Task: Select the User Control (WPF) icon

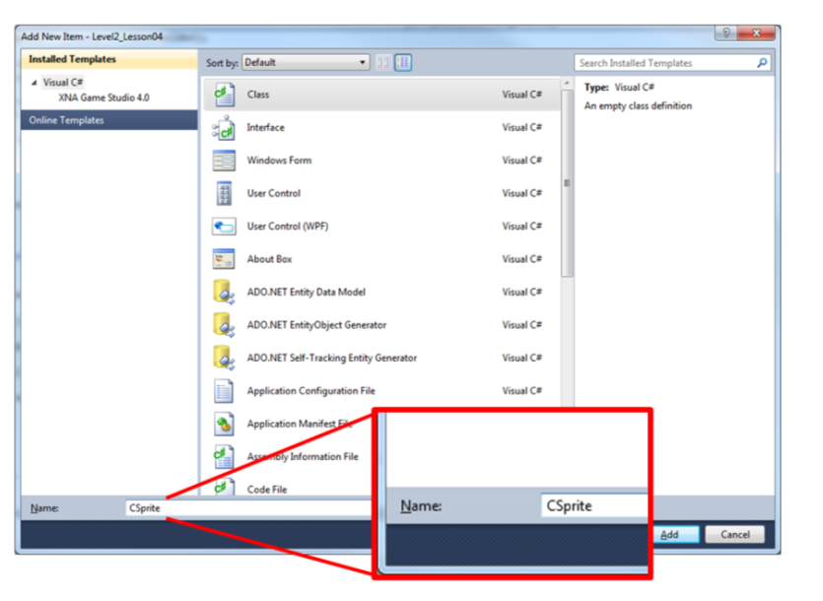Action: point(224,227)
